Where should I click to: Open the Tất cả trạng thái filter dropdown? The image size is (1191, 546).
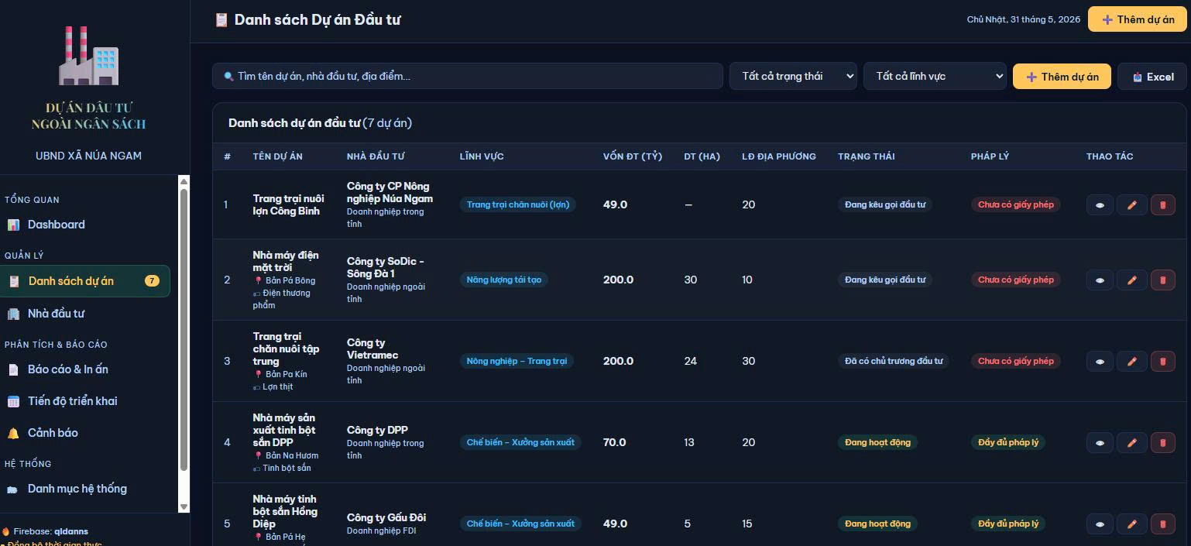[x=793, y=76]
